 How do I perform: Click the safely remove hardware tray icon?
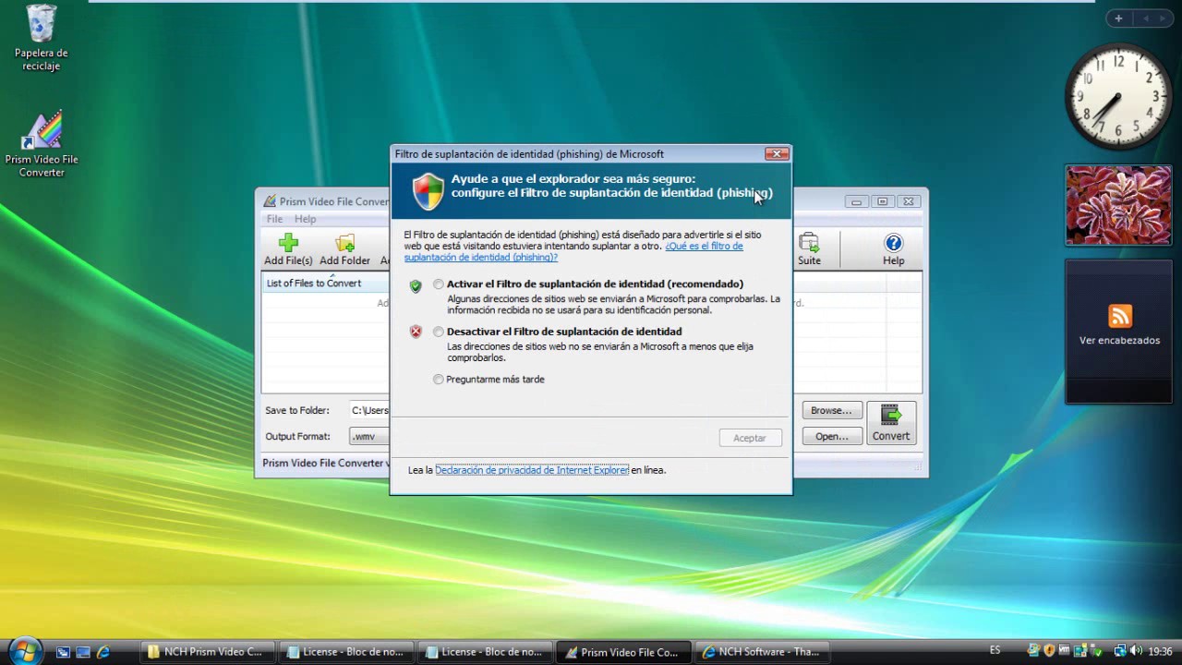point(1096,651)
